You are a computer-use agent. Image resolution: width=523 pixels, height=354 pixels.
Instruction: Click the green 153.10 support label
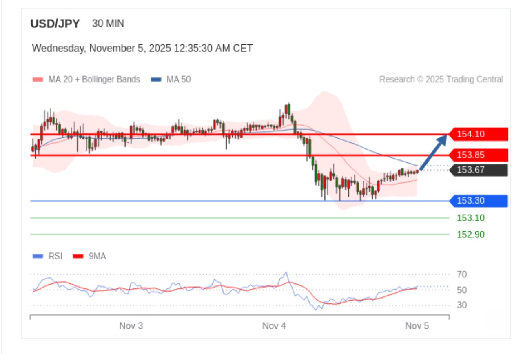[470, 218]
